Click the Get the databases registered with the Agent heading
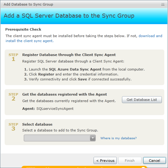 (x=65, y=94)
